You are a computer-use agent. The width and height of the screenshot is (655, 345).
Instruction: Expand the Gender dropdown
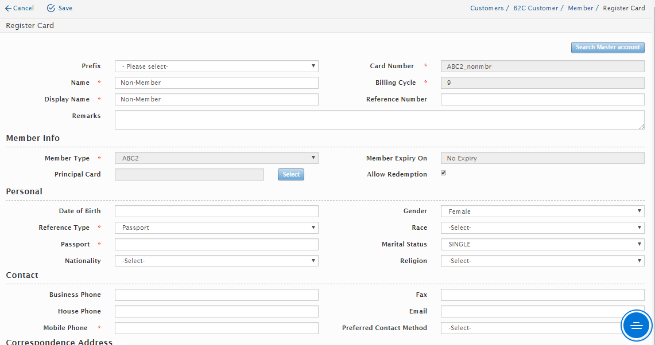coord(542,211)
